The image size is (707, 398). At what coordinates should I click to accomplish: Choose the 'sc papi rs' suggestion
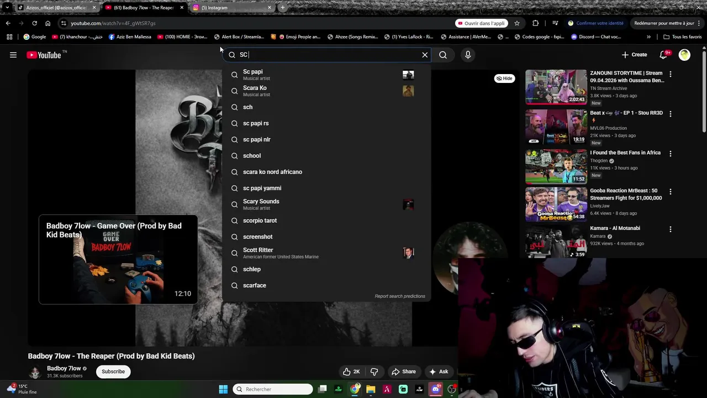pyautogui.click(x=326, y=123)
